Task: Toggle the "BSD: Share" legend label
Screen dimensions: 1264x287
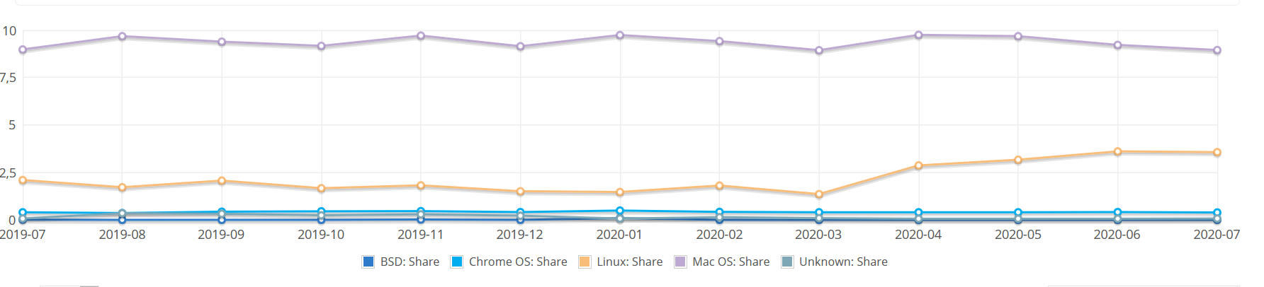Action: 410,262
